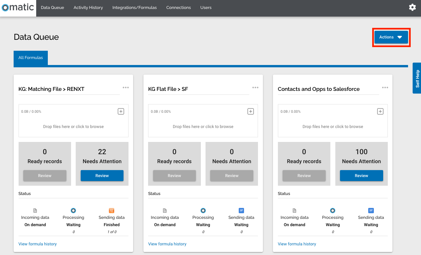This screenshot has width=421, height=255.
Task: Review the 22 Needs Attention records
Action: [102, 175]
